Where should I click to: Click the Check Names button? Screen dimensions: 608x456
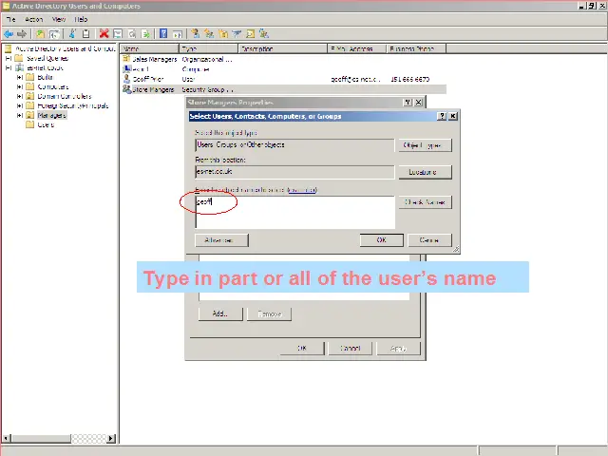point(424,202)
